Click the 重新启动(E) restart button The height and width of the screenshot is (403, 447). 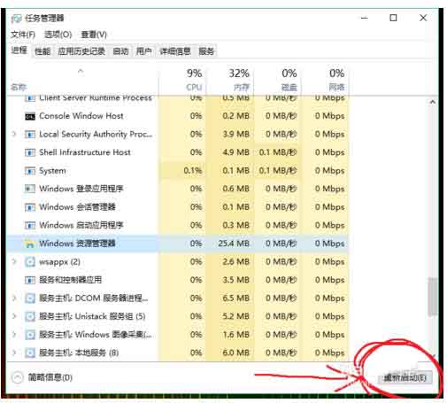[405, 378]
